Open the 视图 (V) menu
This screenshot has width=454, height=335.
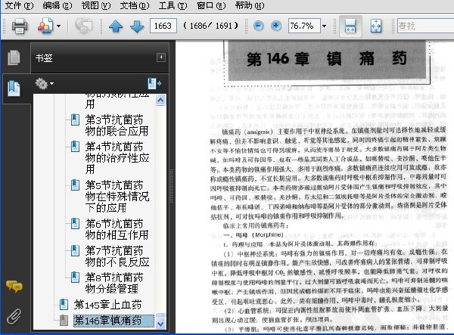click(95, 5)
